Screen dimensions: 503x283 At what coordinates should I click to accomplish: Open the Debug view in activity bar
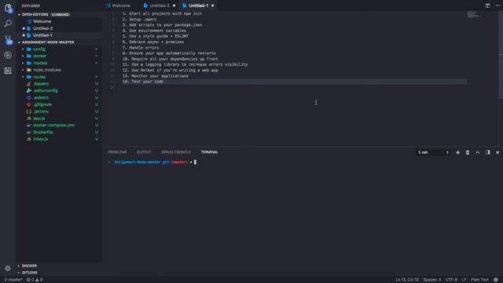pos(8,55)
